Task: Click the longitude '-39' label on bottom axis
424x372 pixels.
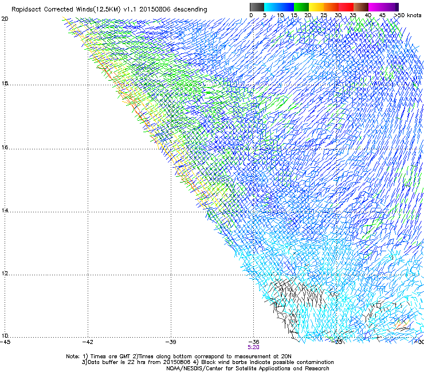Action: point(171,342)
